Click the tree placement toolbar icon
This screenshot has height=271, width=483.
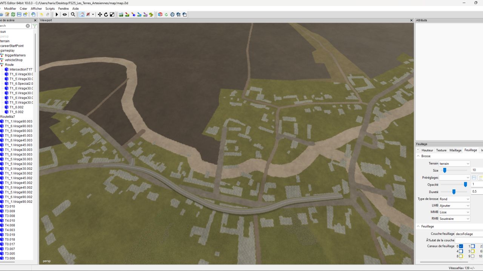pyautogui.click(x=151, y=15)
